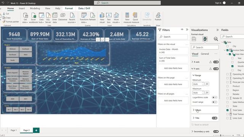
Task: Click fx button beside Minimum
Action: 207,84
